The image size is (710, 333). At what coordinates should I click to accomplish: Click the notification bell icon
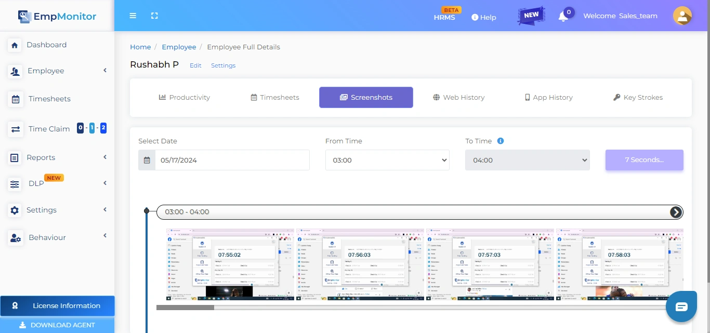click(x=563, y=17)
